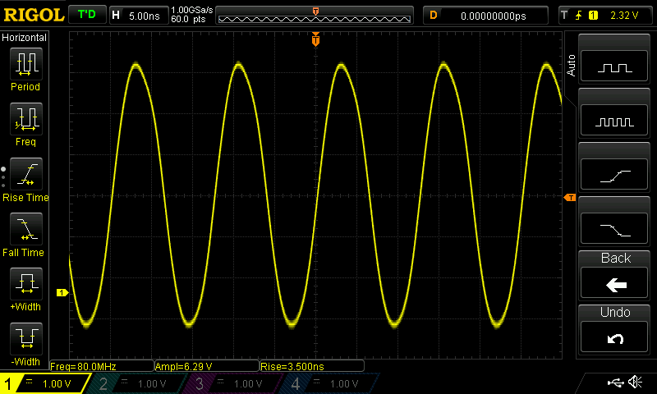Click the speaker sound icon

(x=635, y=382)
